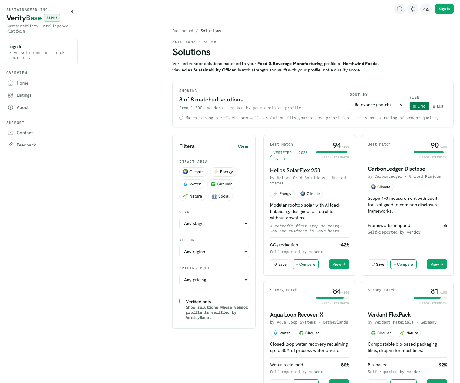Click the Aqua Loop 84 match strength bar
Image resolution: width=460 pixels, height=383 pixels.
333,298
